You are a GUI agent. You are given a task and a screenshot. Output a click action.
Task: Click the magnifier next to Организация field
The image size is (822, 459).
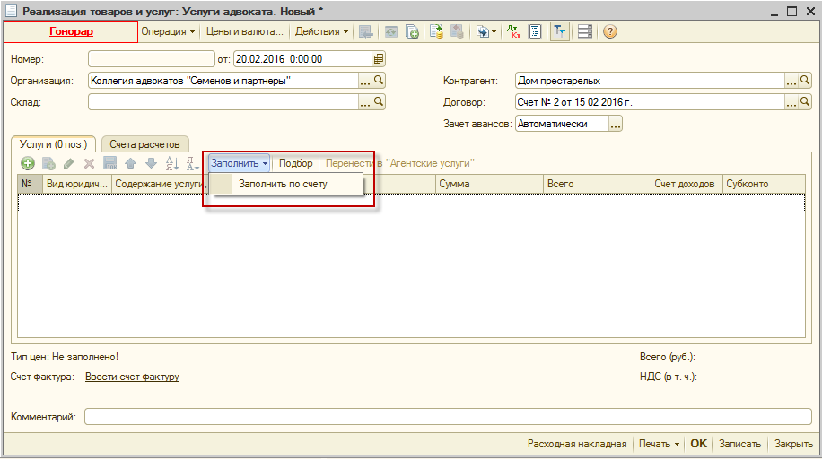tap(379, 81)
